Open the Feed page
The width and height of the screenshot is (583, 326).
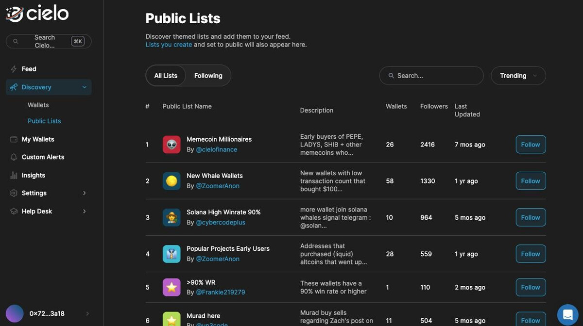29,69
